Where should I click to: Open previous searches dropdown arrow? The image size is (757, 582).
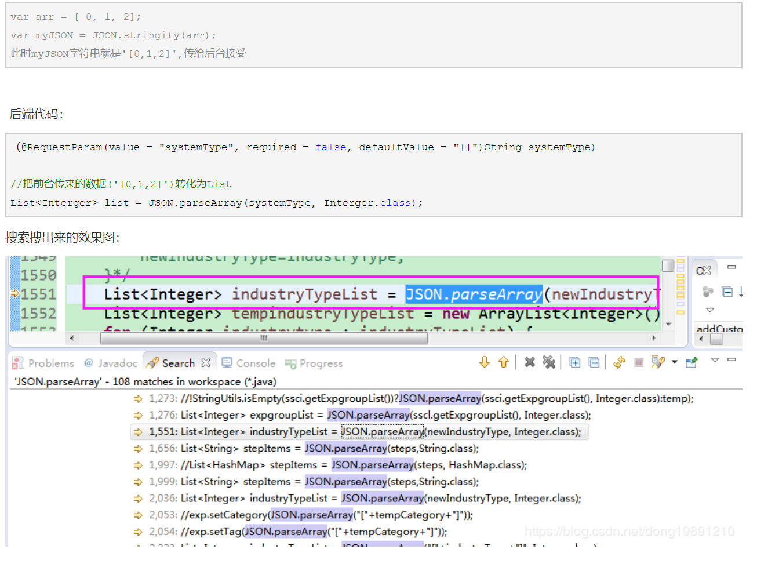tap(675, 362)
